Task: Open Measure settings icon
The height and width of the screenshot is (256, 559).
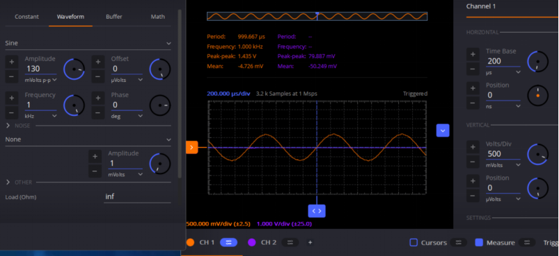Action: [527, 243]
